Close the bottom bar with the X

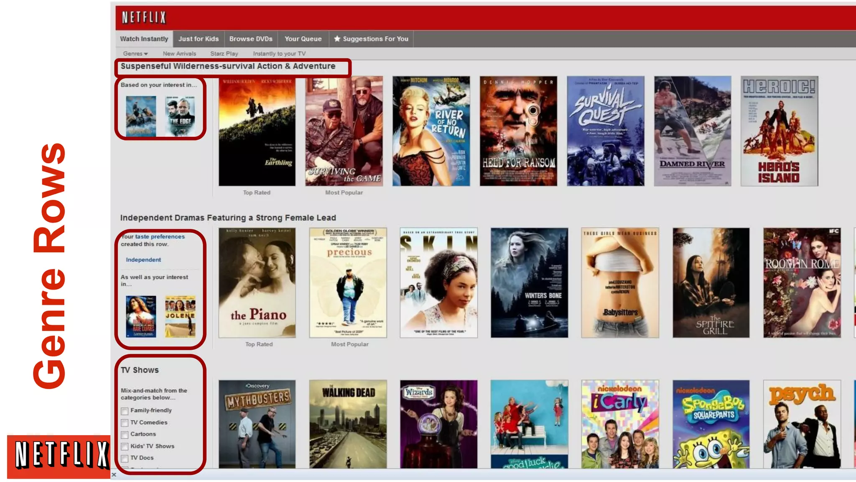tap(114, 474)
